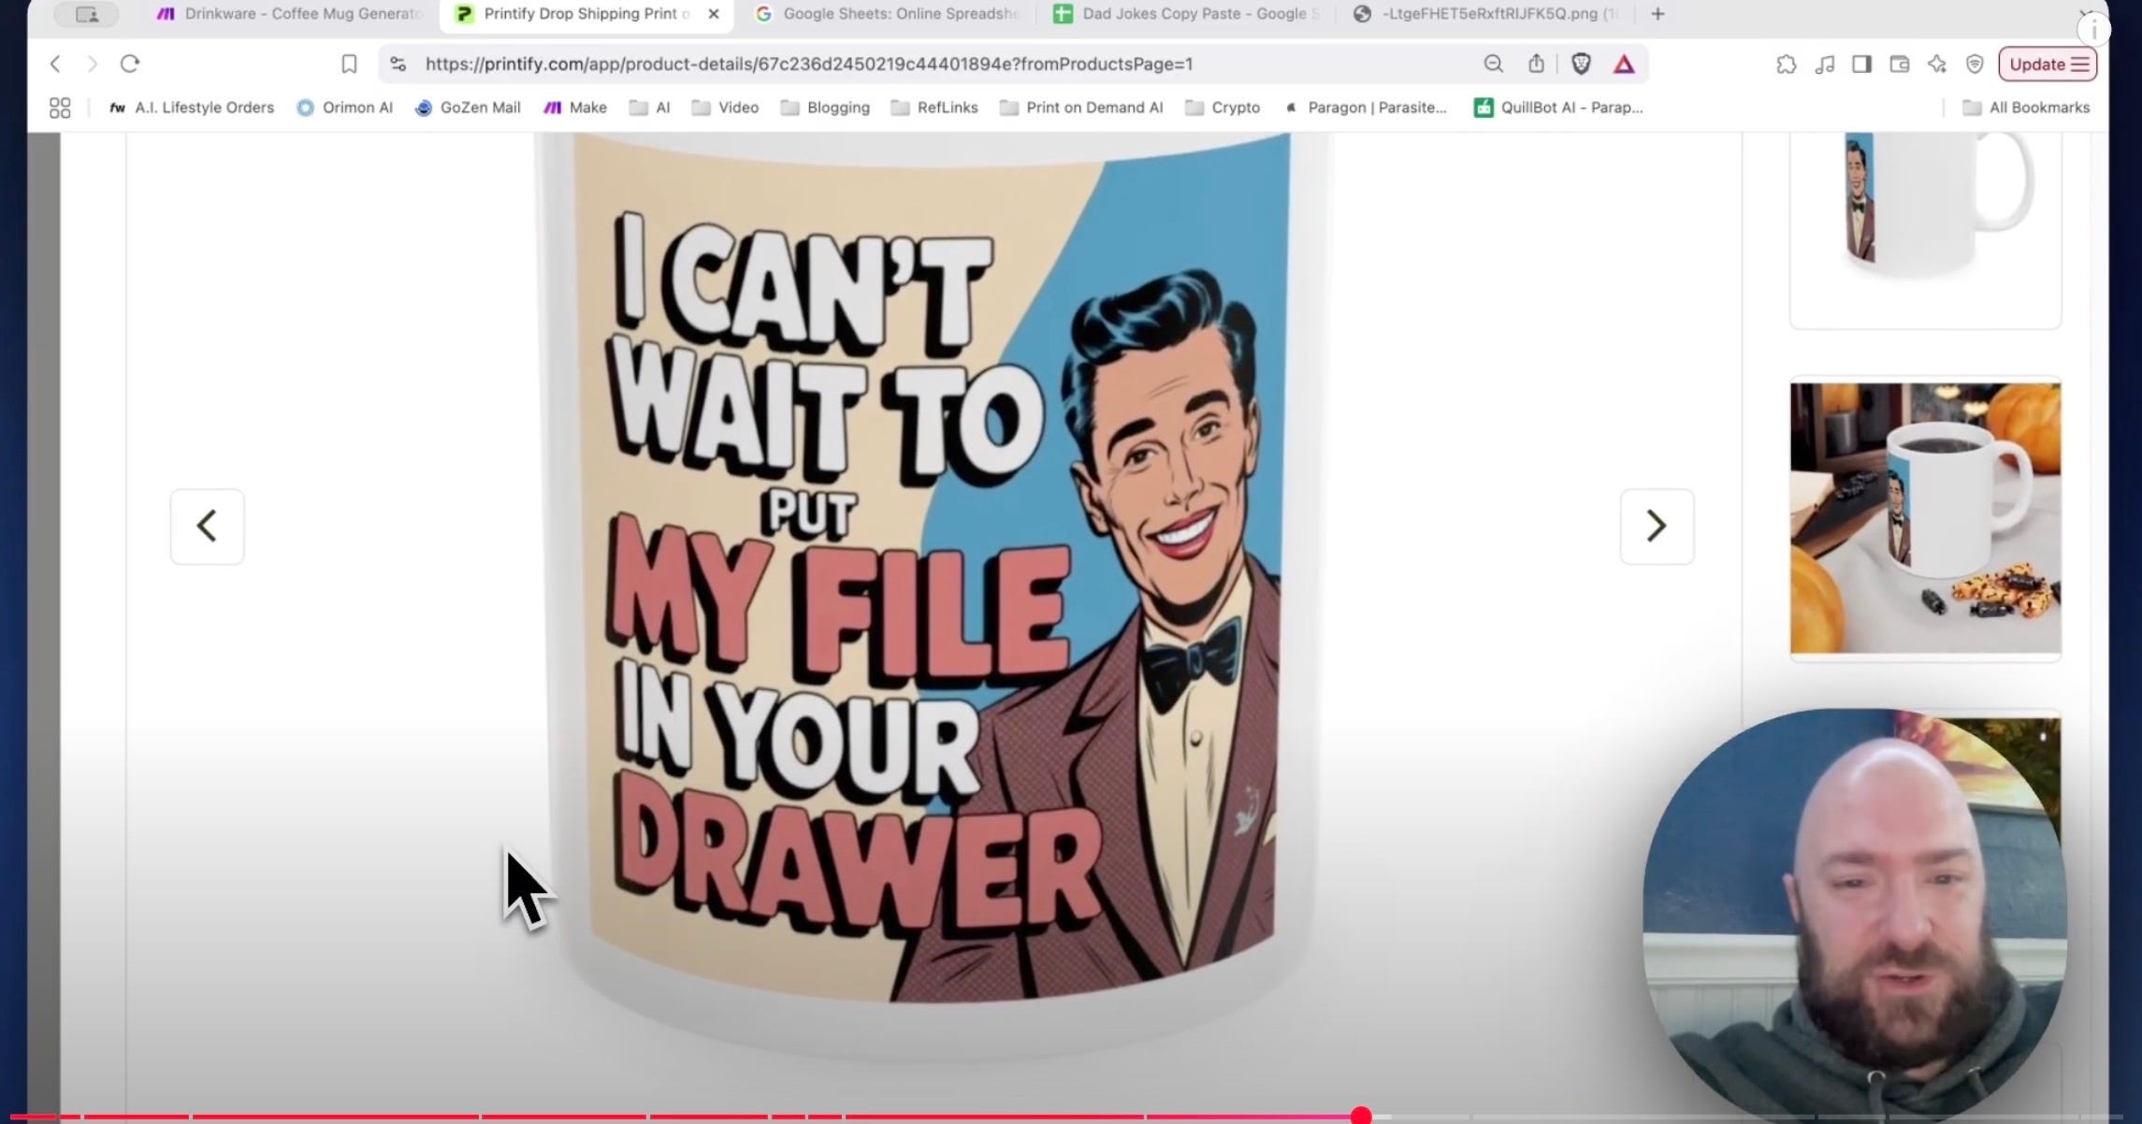The width and height of the screenshot is (2142, 1124).
Task: Open the Paragon | Parasite bookmark
Action: coord(1366,108)
